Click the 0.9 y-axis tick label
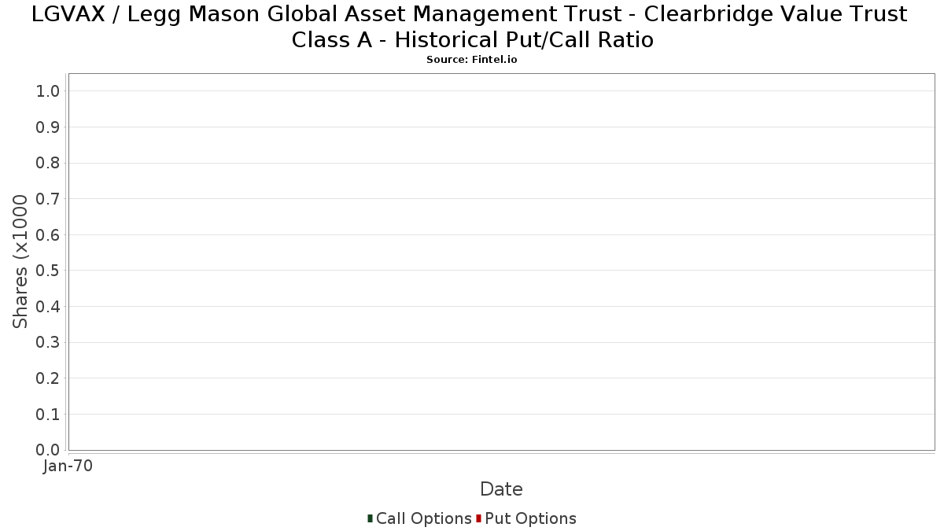 (48, 127)
